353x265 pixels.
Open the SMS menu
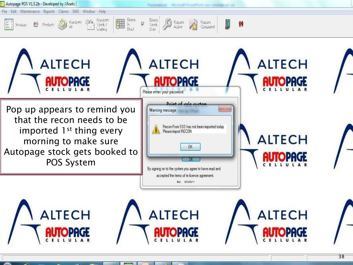[x=75, y=11]
